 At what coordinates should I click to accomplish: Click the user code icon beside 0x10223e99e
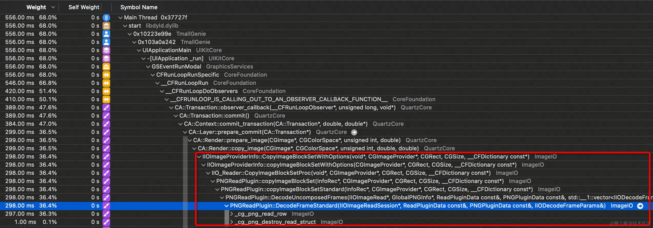[106, 34]
